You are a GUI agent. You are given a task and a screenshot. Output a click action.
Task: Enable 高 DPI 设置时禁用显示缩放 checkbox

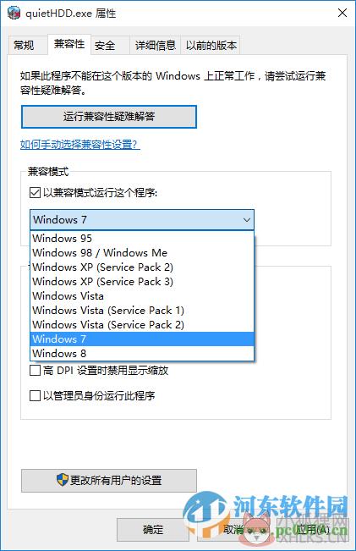35,371
